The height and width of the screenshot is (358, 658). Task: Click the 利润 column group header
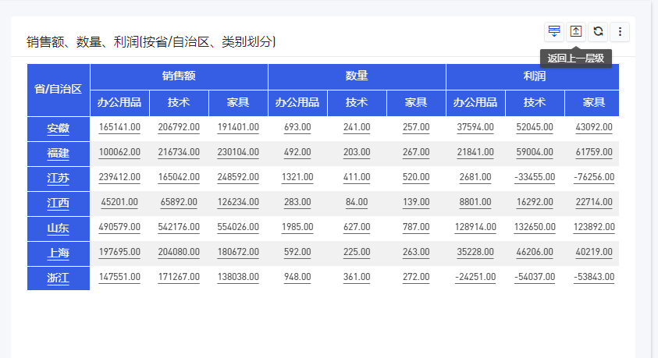[x=535, y=76]
